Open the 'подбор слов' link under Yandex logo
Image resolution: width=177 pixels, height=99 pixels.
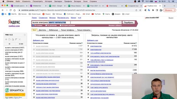(14, 26)
